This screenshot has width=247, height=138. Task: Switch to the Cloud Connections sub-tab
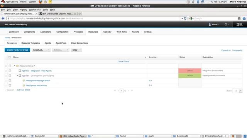click(80, 43)
